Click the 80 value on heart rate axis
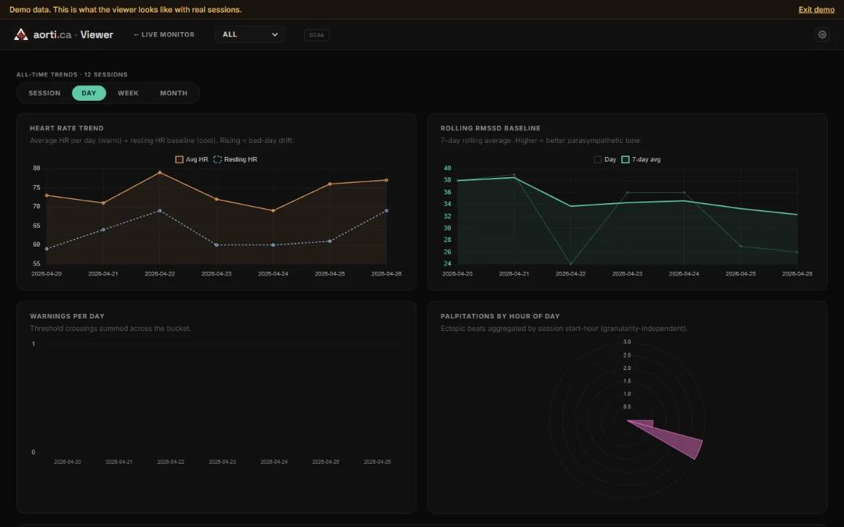This screenshot has height=527, width=844. pyautogui.click(x=37, y=169)
